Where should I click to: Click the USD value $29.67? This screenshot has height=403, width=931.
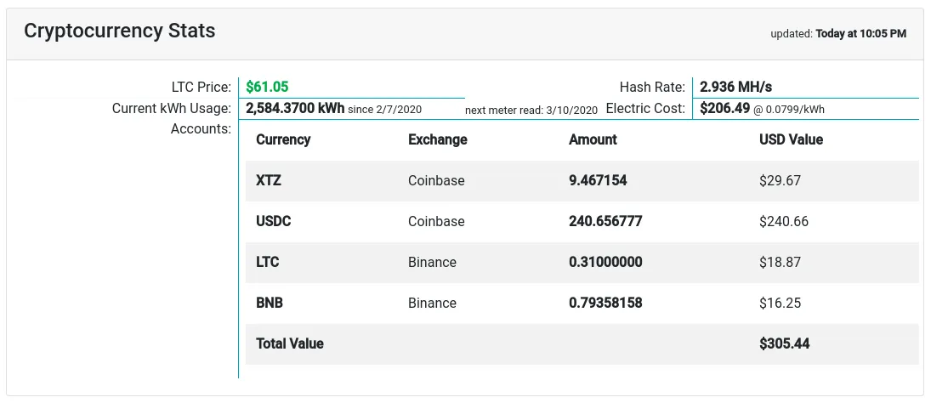[x=781, y=180]
